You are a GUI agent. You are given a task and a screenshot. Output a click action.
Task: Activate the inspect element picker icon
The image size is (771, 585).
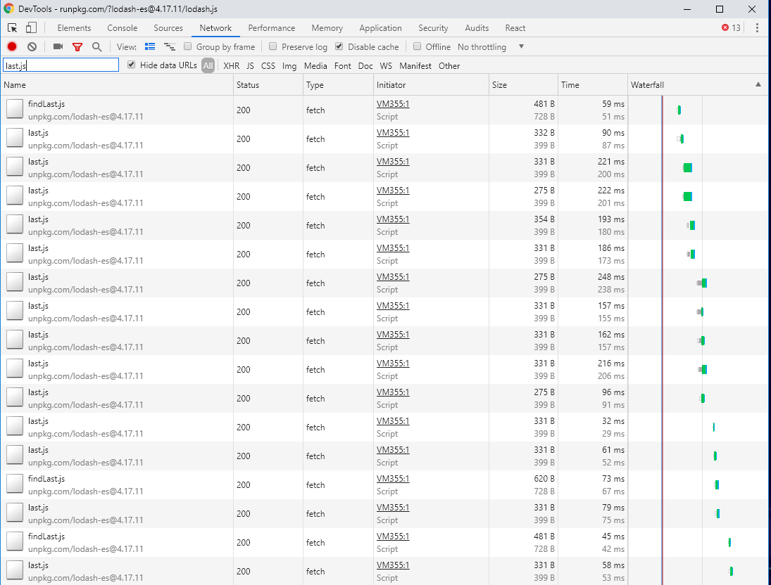12,28
